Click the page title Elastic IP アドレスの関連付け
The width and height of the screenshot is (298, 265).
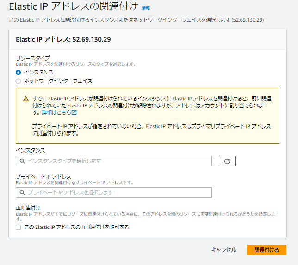coord(74,6)
